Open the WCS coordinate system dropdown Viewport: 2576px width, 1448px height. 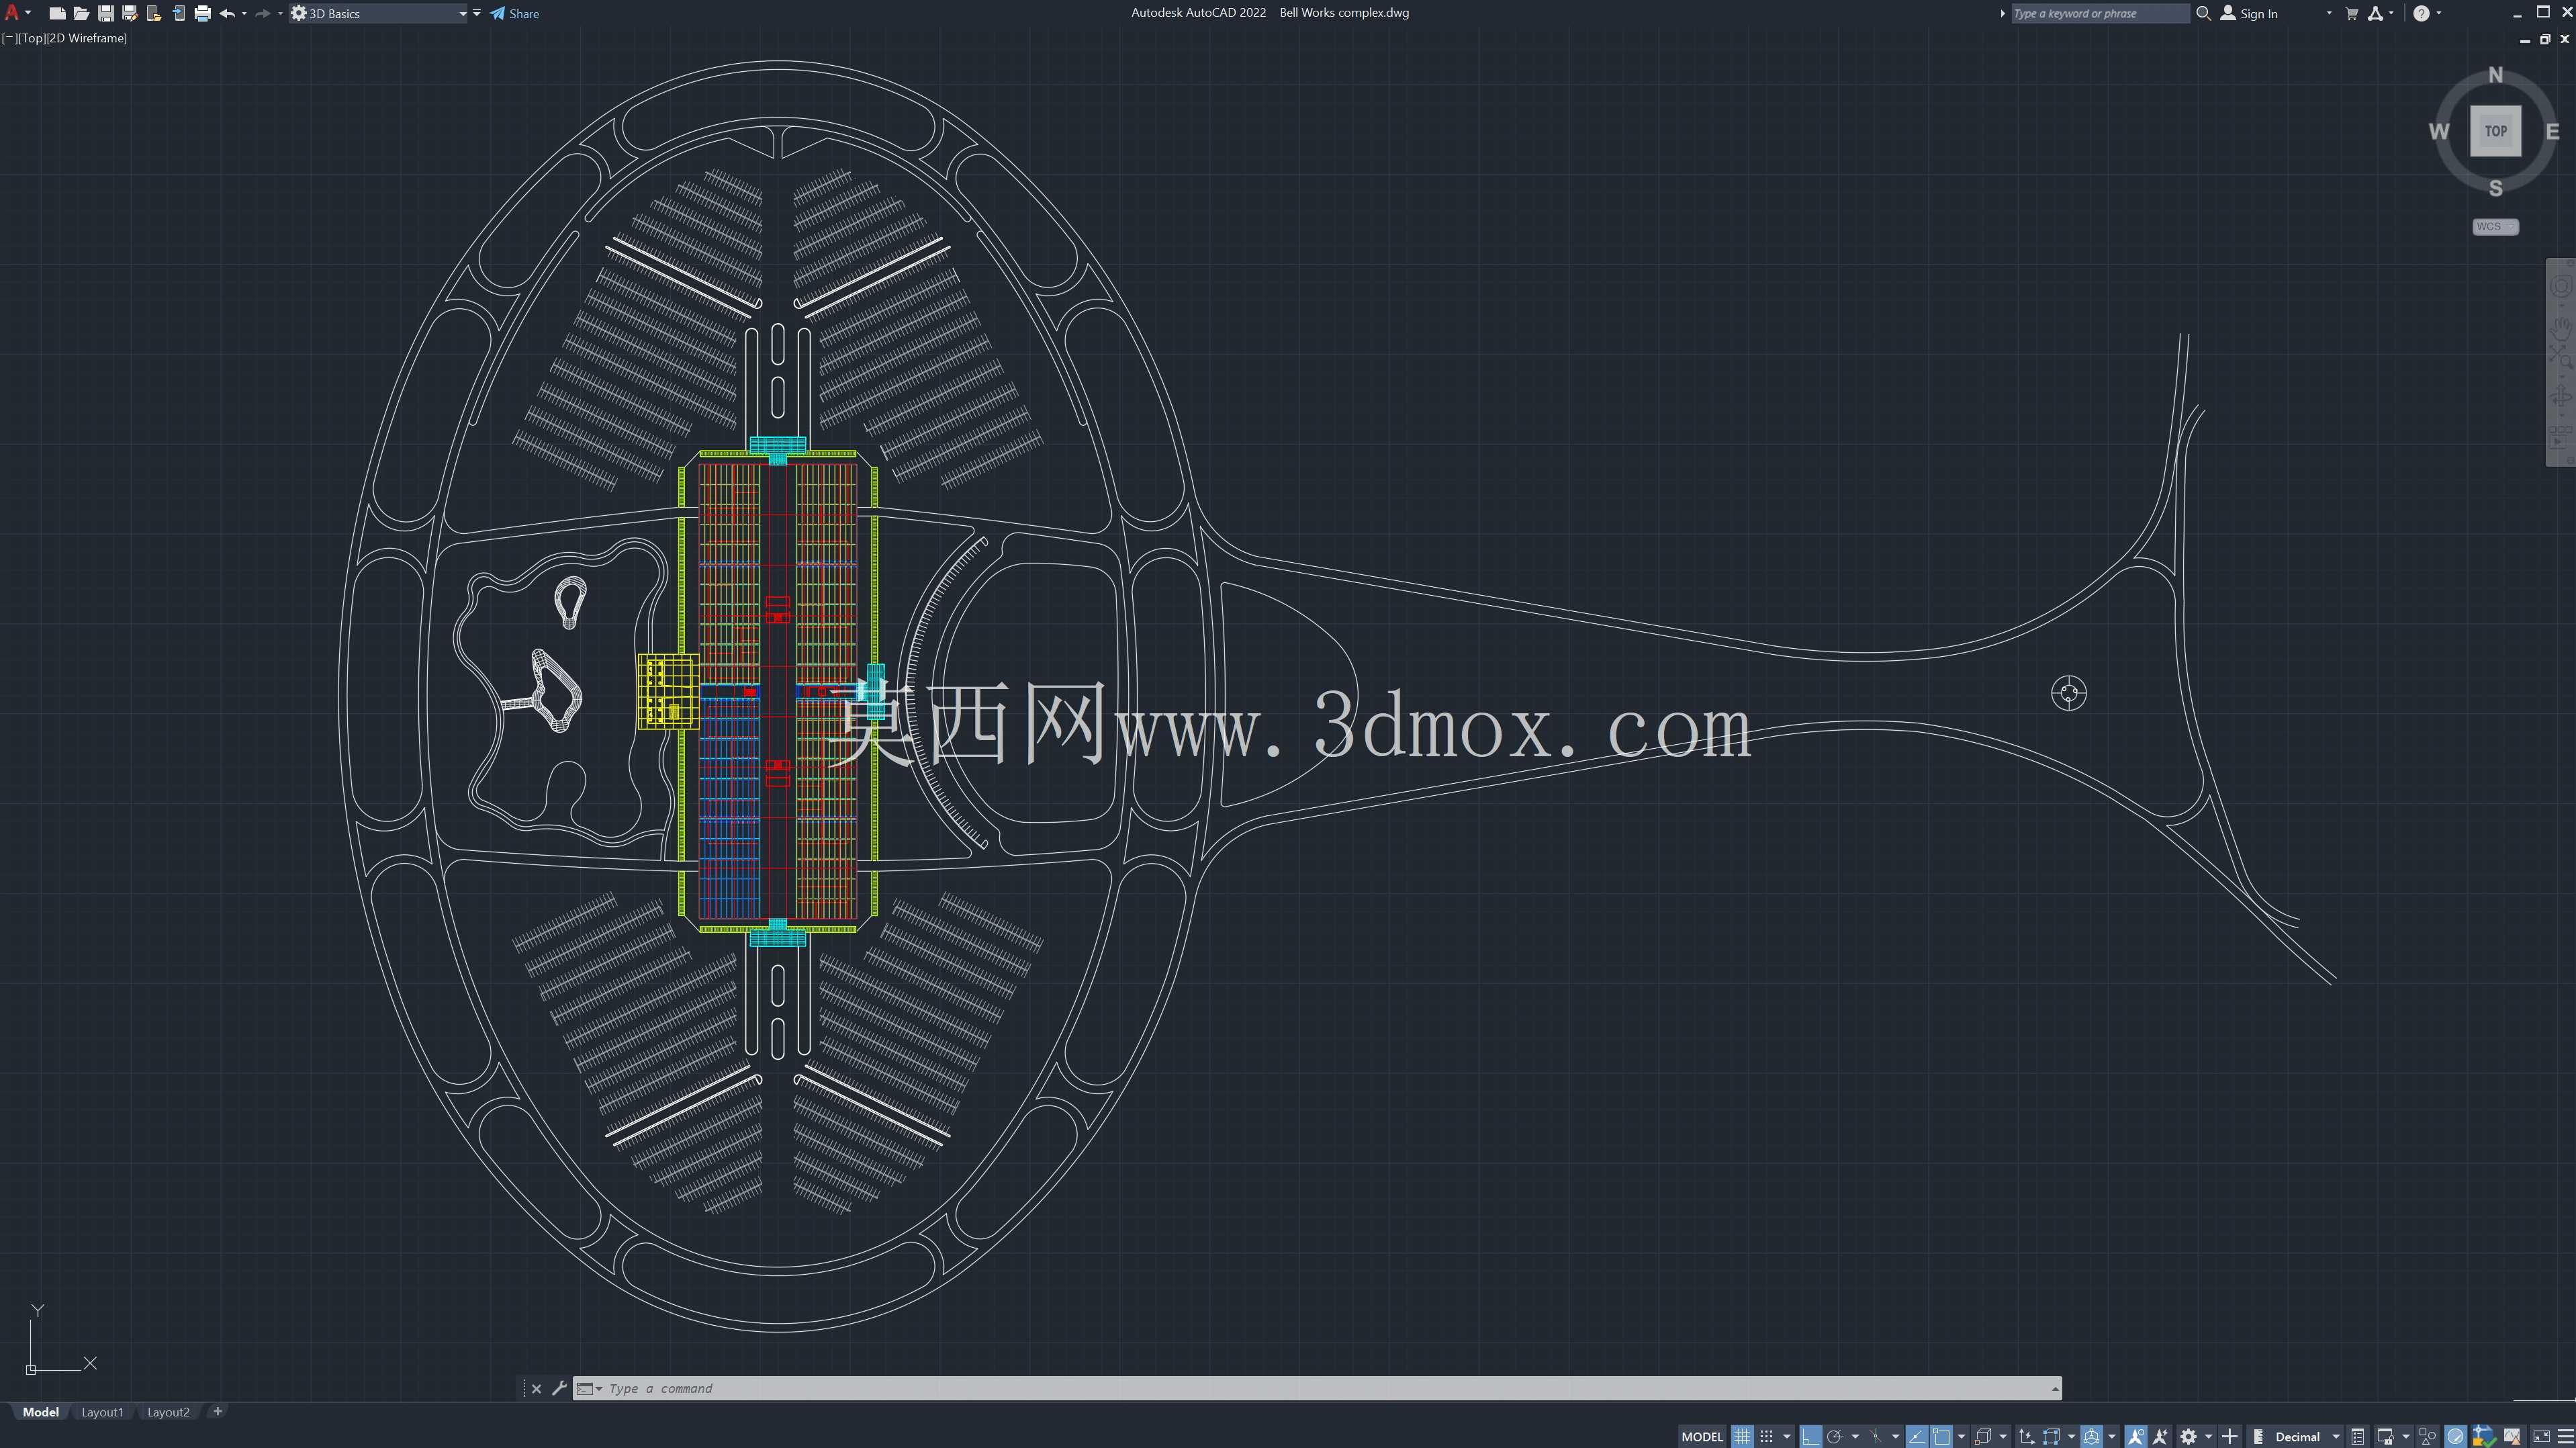2495,227
